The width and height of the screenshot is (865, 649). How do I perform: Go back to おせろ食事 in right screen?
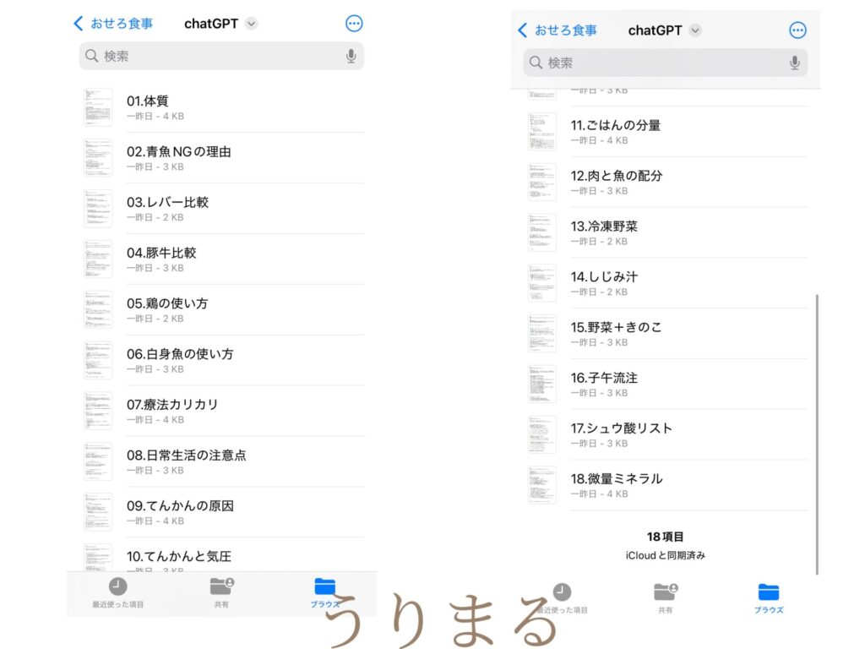(x=558, y=30)
